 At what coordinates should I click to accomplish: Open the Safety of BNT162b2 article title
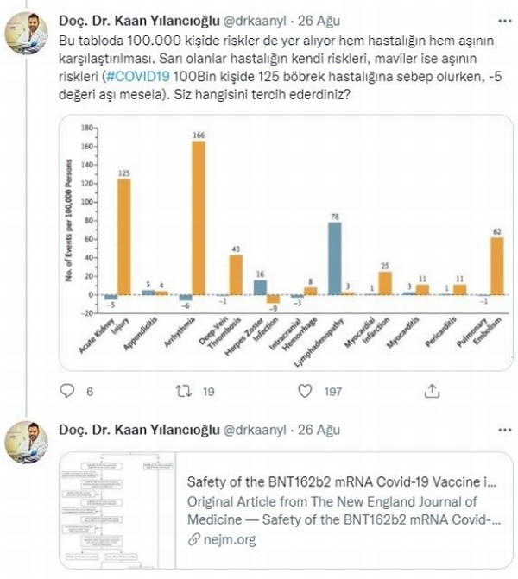[342, 481]
